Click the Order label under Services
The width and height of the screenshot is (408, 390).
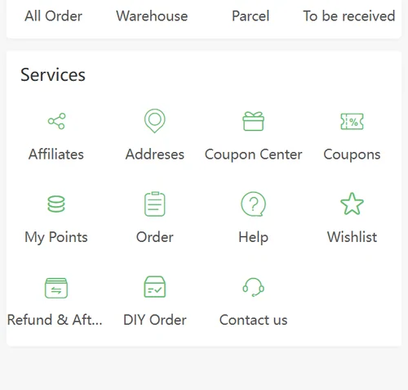coord(155,237)
